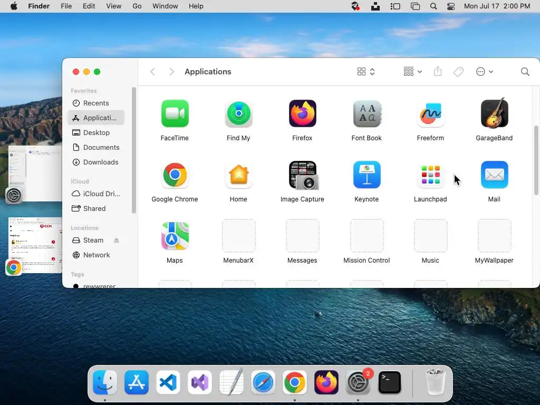The height and width of the screenshot is (405, 540).
Task: Open the Window menu
Action: pyautogui.click(x=165, y=6)
